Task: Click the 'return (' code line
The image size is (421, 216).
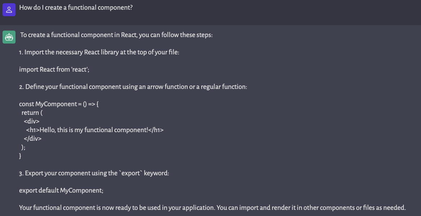Action: (x=32, y=113)
